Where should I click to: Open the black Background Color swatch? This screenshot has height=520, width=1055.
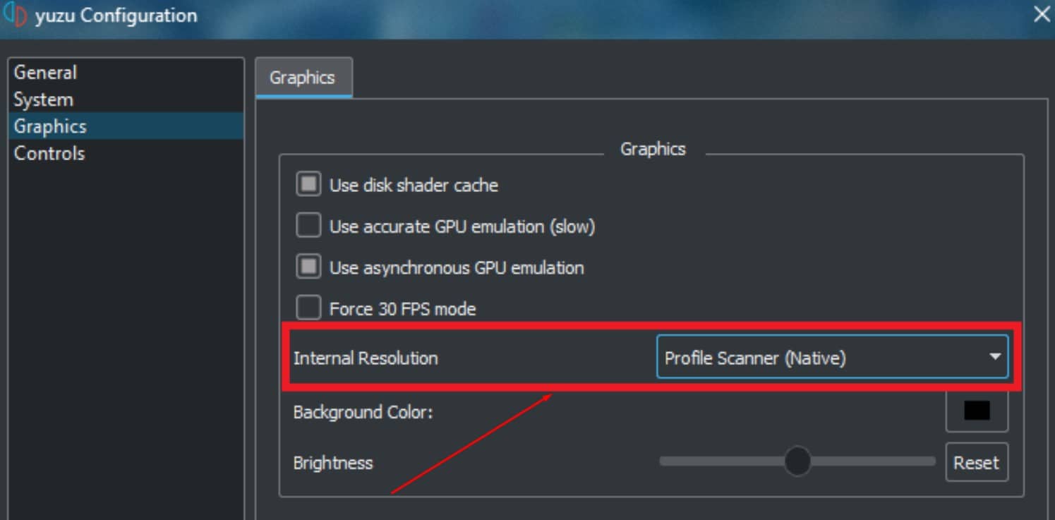point(977,411)
